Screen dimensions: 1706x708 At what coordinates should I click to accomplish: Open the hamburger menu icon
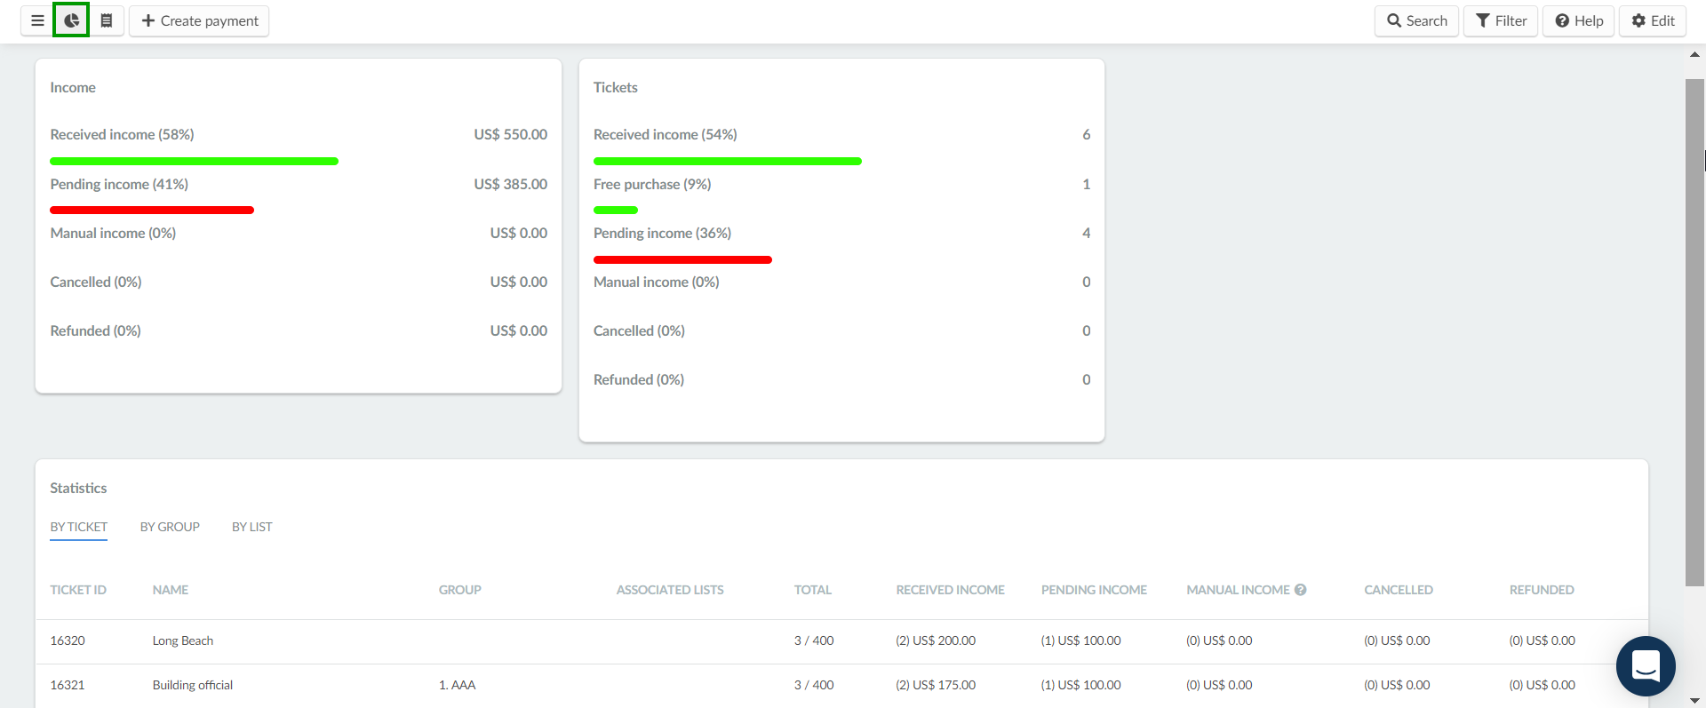[x=37, y=20]
